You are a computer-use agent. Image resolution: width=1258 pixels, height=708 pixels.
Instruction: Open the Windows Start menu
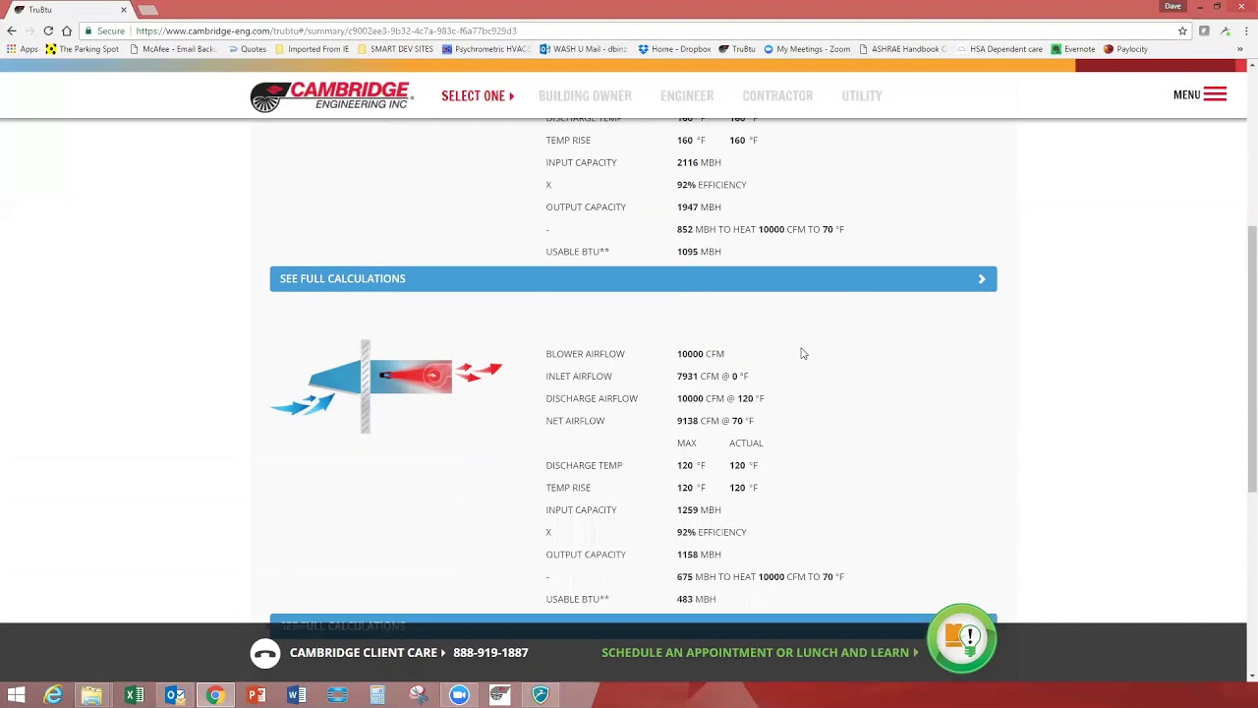pos(16,695)
